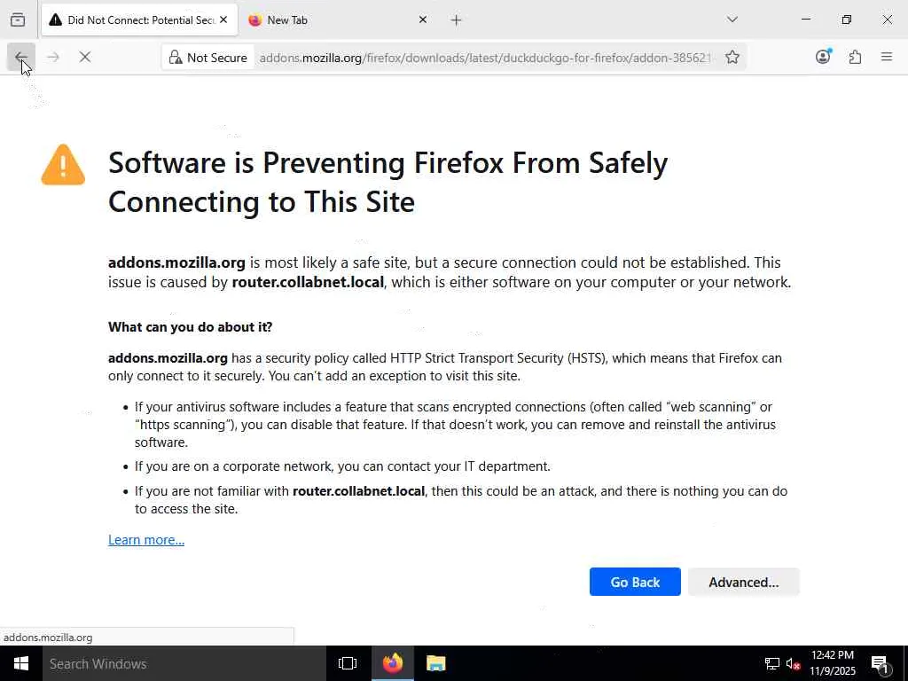
Task: Expand the Advanced… error details
Action: 743,582
